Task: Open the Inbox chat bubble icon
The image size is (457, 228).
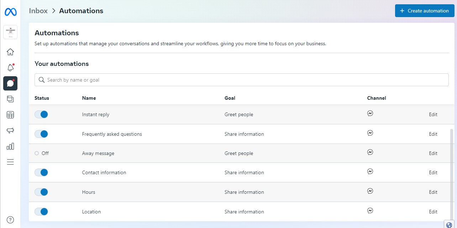Action: 10,83
